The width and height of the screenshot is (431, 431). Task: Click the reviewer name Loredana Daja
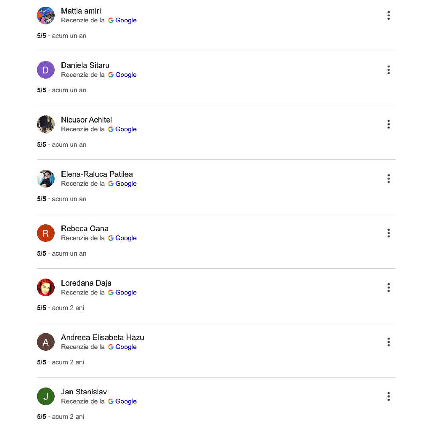coord(86,283)
